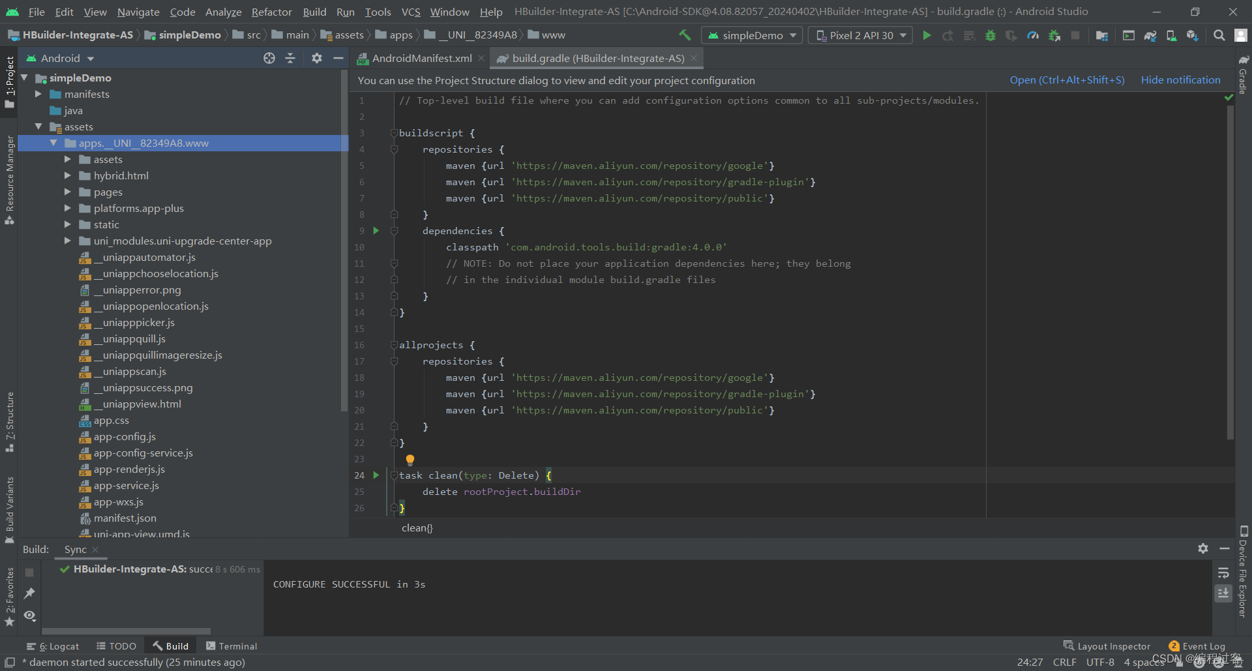The height and width of the screenshot is (671, 1252).
Task: Collapse the assets folder under simpleDemo
Action: click(38, 127)
